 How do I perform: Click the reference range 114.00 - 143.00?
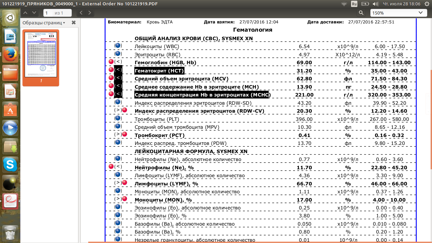389,63
